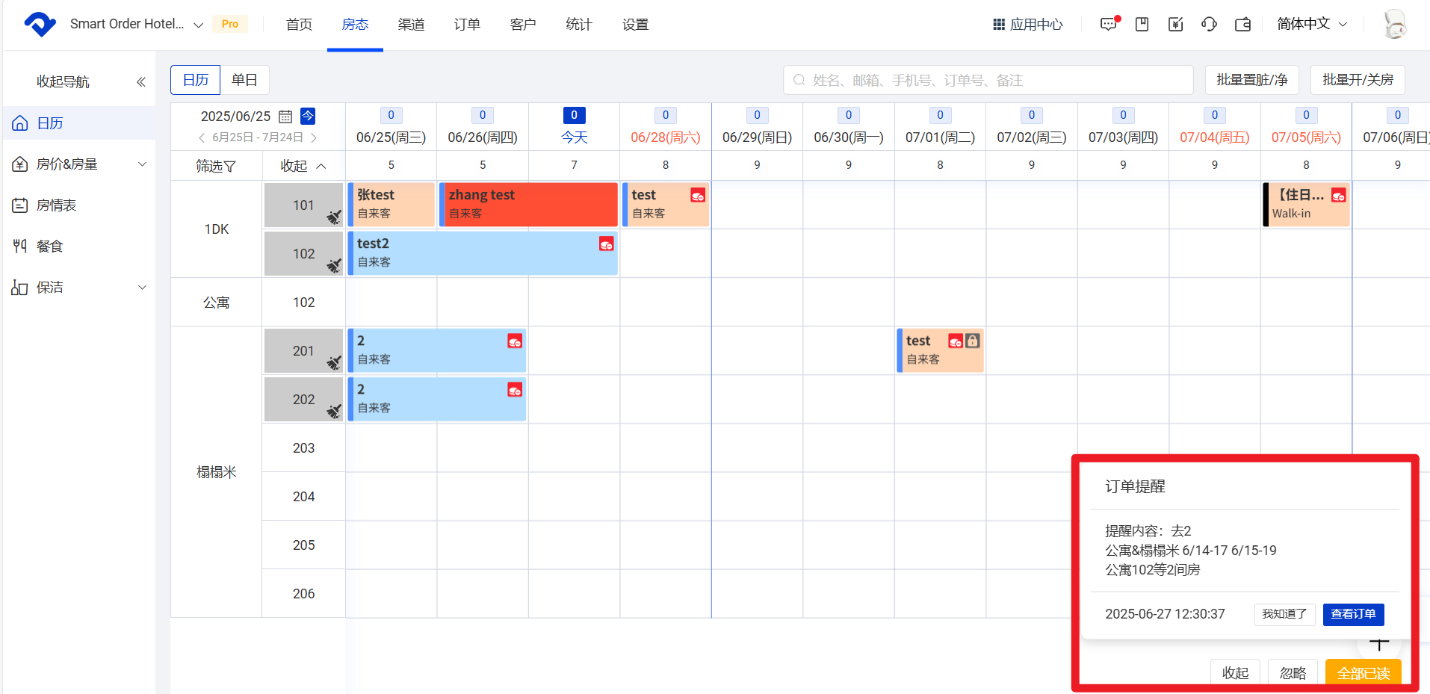Open the wallet icon in header

click(x=1242, y=24)
